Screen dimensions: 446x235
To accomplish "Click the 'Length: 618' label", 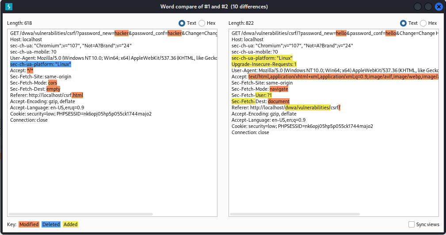I will (x=19, y=23).
